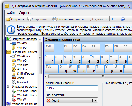Select the Shift+Пробел tree item
132x106 pixels.
[26, 74]
